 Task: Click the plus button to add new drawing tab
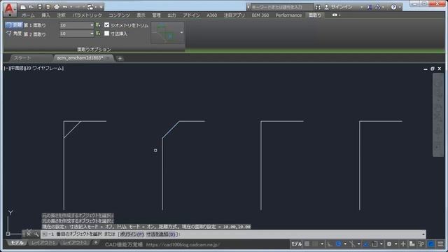120,58
